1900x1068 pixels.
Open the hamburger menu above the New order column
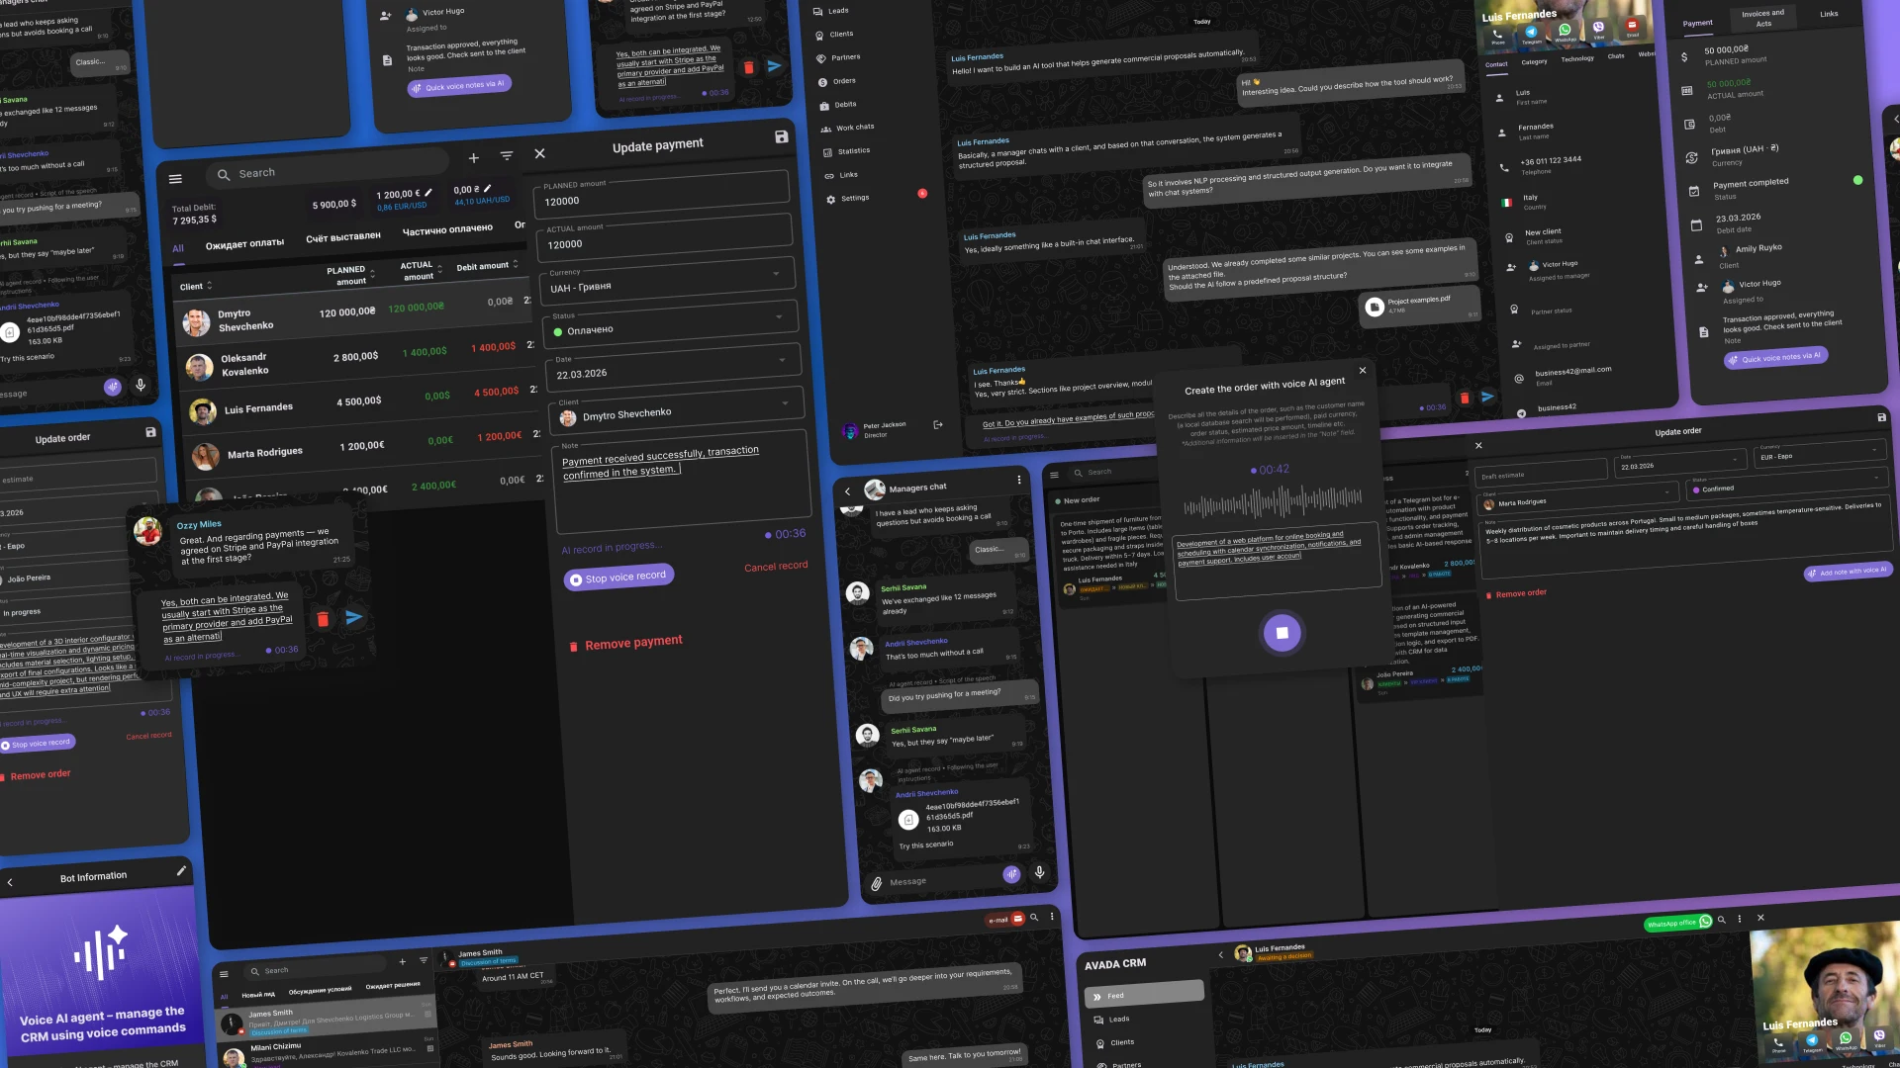pos(1054,475)
